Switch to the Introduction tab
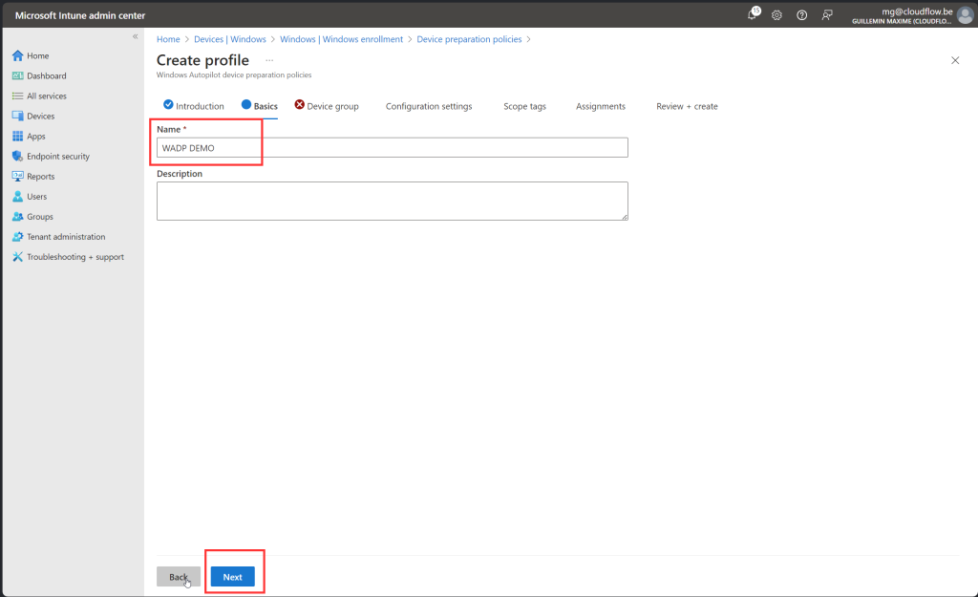 pyautogui.click(x=193, y=106)
